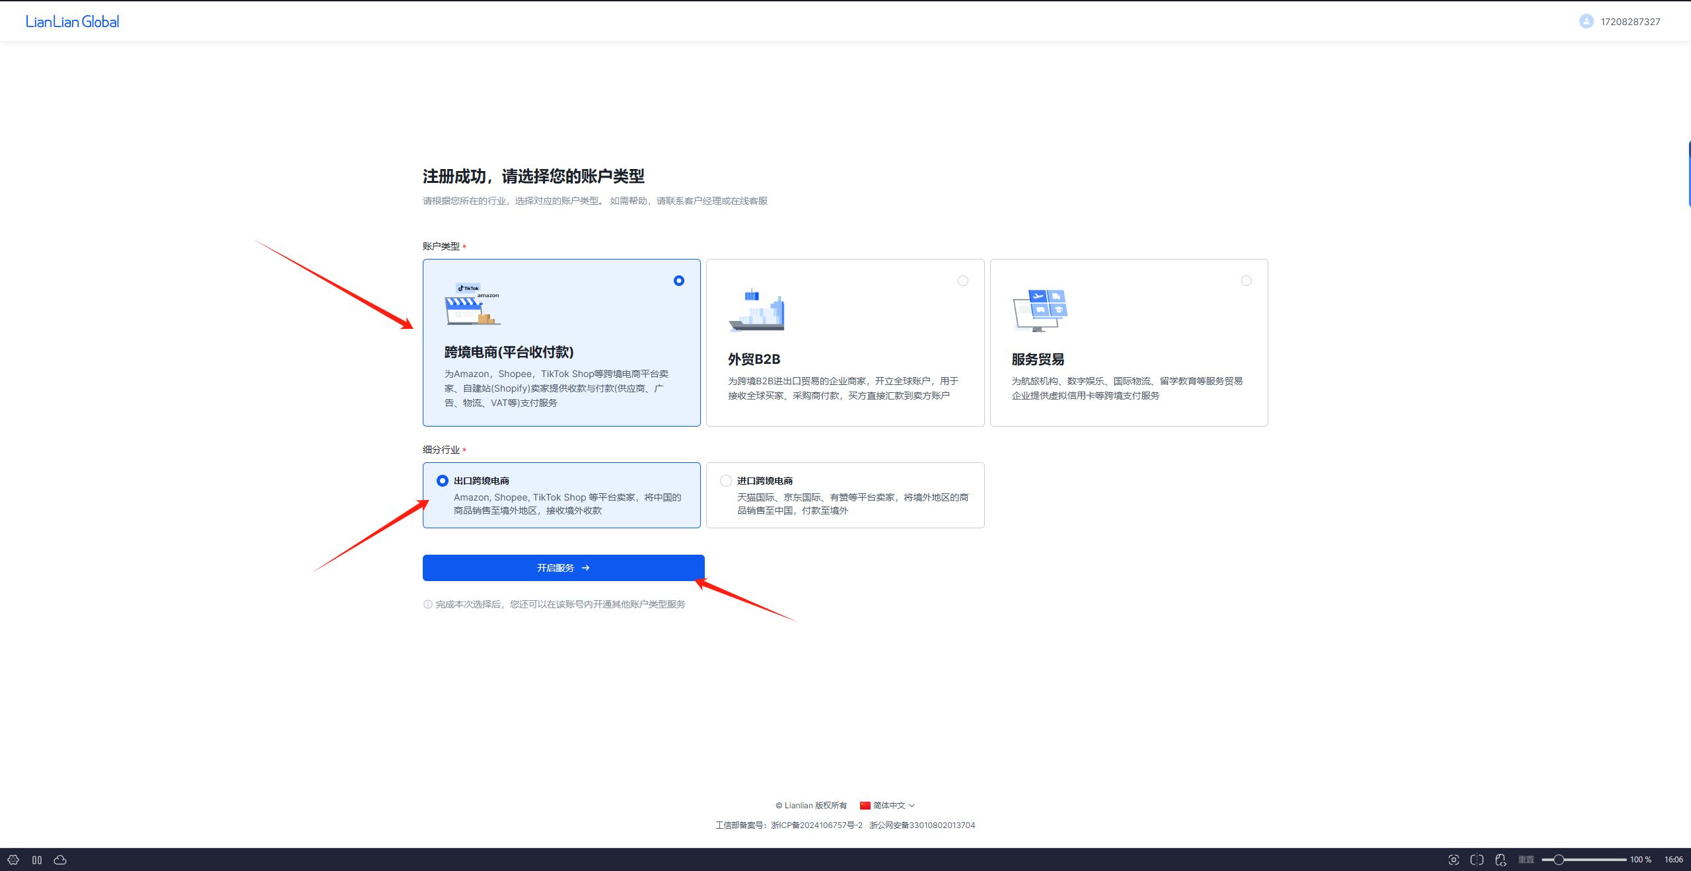This screenshot has height=871, width=1691.
Task: Select the 外贸B2B radio button
Action: pyautogui.click(x=963, y=281)
